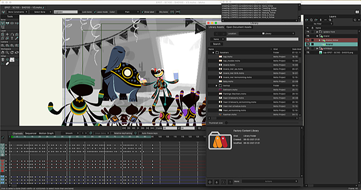The width and height of the screenshot is (361, 190).
Task: Click the plus icon at Library bottom
Action: pos(210,182)
